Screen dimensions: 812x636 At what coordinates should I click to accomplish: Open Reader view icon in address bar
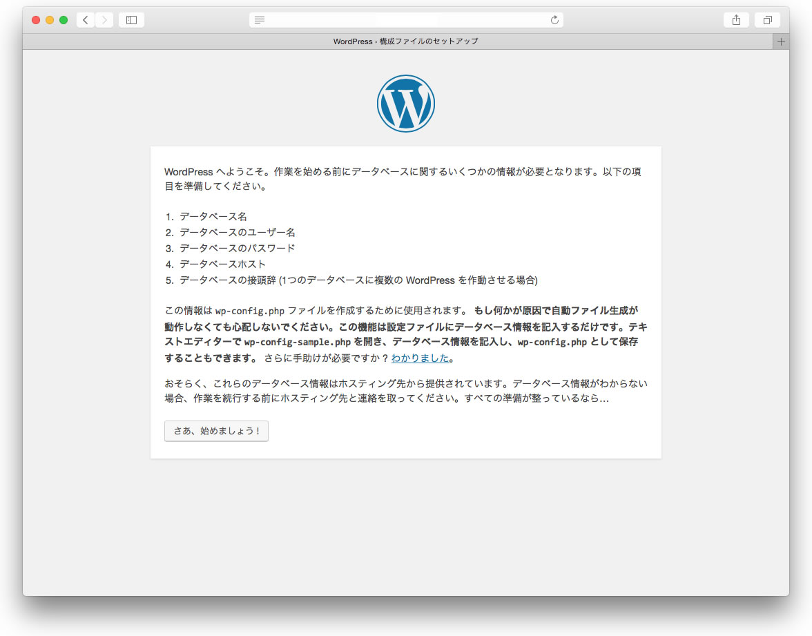coord(260,20)
